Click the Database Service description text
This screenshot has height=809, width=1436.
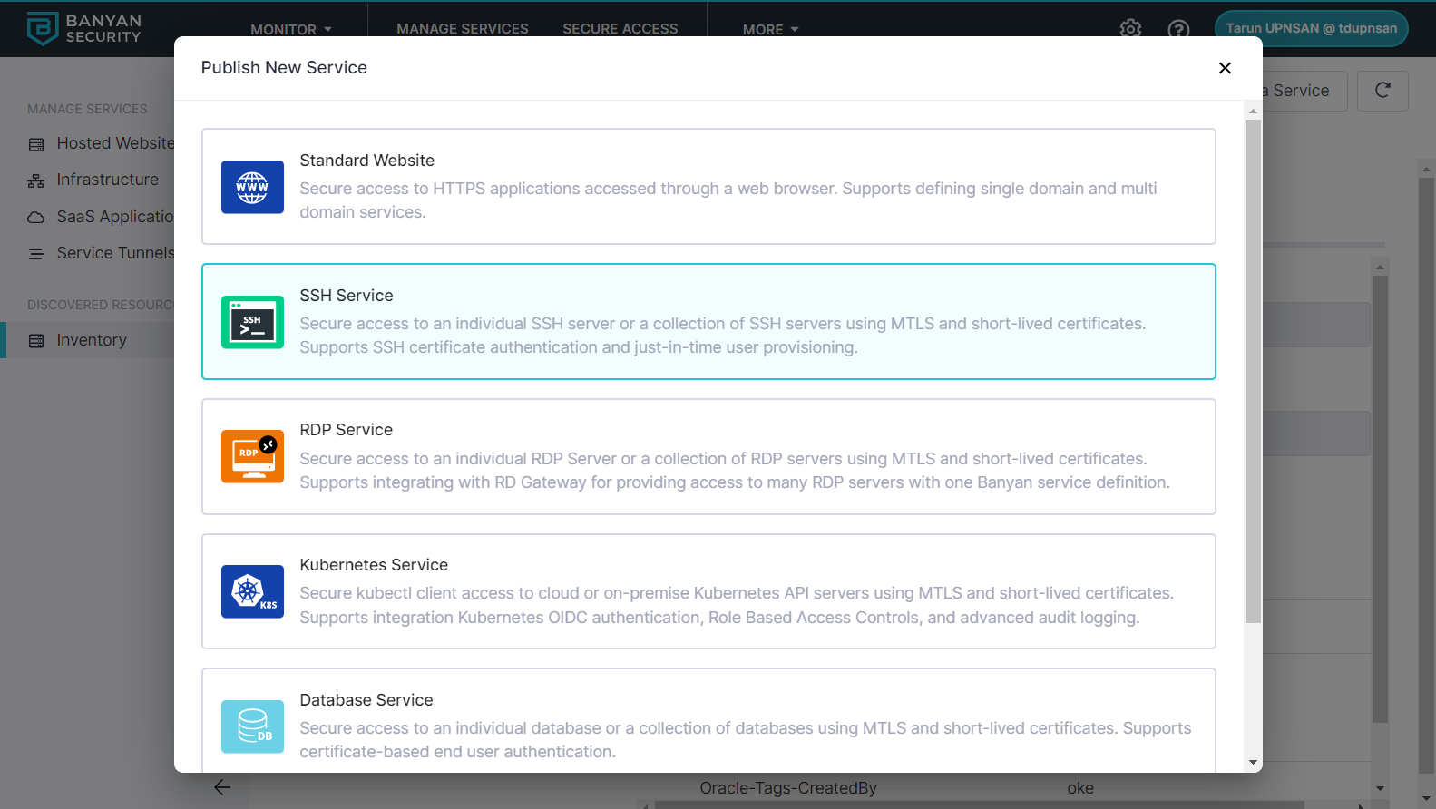coord(746,740)
